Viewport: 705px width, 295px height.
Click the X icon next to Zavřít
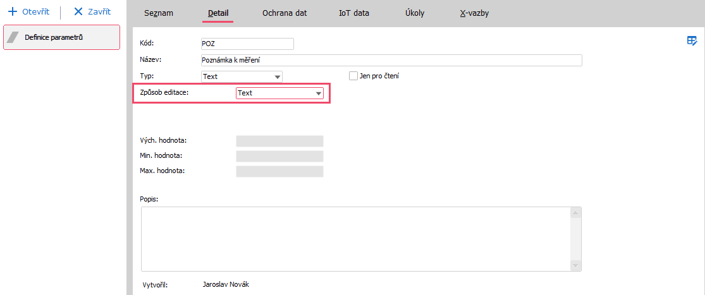pos(78,12)
